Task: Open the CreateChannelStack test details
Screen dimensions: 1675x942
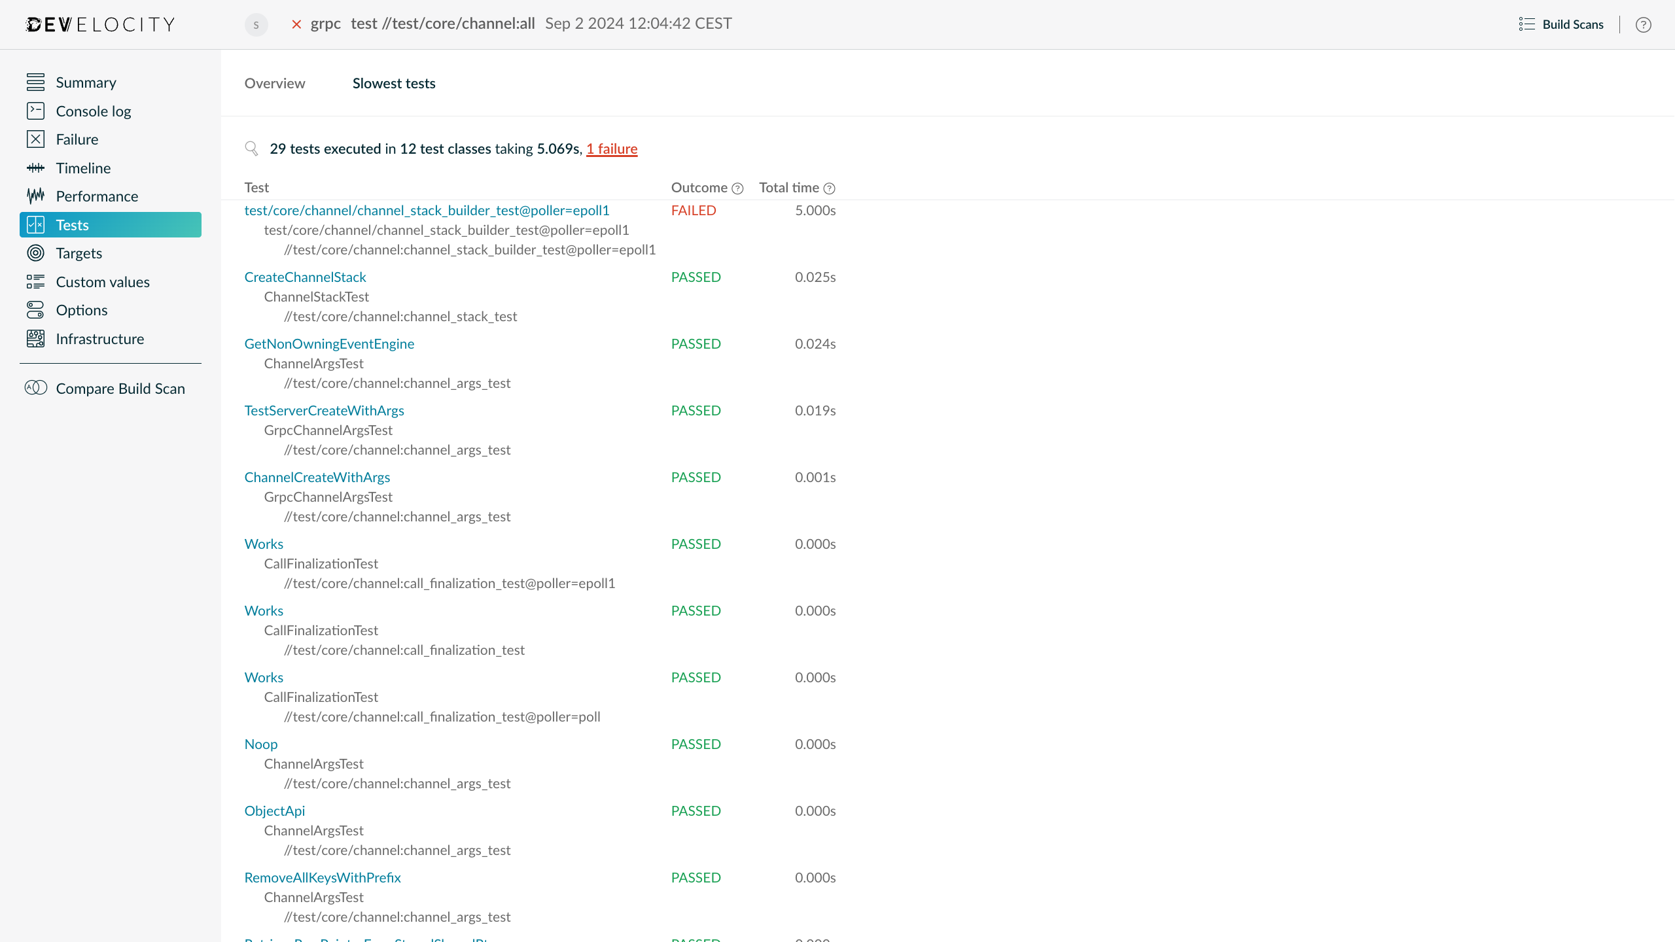Action: point(305,277)
